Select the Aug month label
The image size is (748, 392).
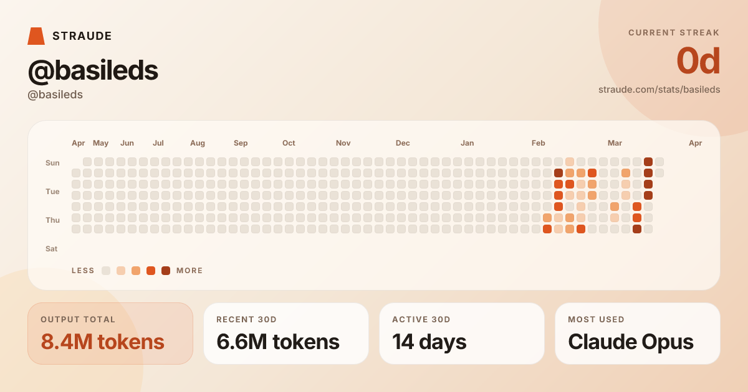click(x=198, y=143)
